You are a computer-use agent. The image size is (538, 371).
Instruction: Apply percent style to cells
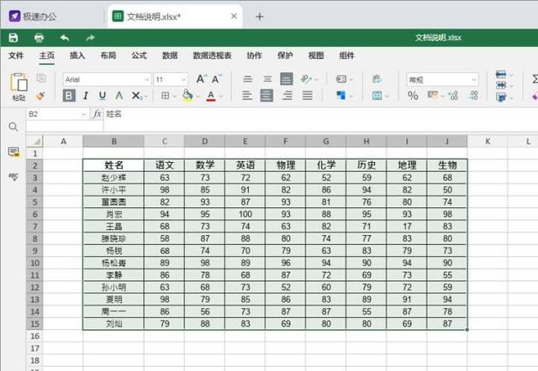tap(413, 96)
